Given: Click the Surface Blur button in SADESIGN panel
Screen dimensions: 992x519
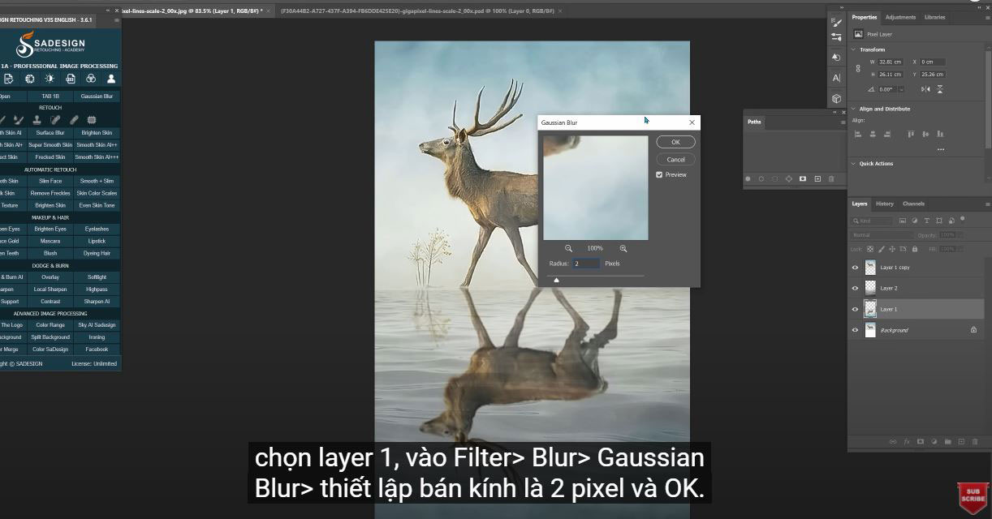Looking at the screenshot, I should coord(50,133).
